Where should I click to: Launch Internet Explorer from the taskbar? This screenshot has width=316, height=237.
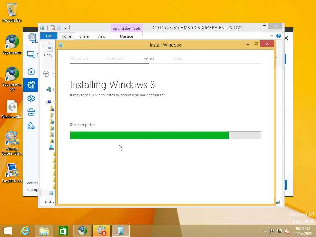25,231
